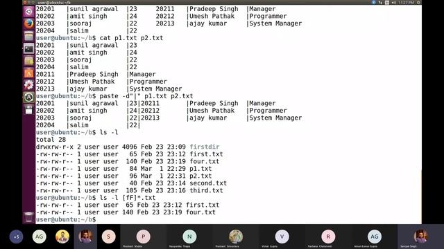Click the third.txt file name
444x249 pixels.
[206, 191]
